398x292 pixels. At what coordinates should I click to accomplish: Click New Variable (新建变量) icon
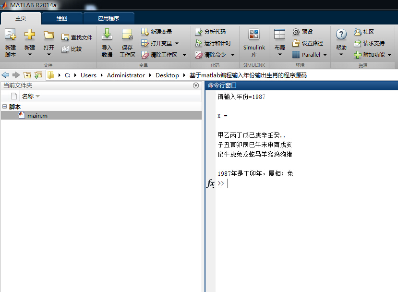(x=145, y=32)
